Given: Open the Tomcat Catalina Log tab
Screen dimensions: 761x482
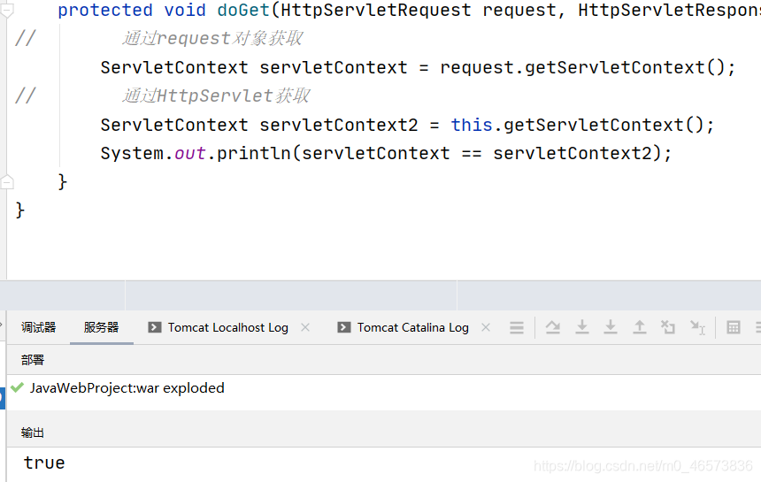Looking at the screenshot, I should [x=413, y=328].
